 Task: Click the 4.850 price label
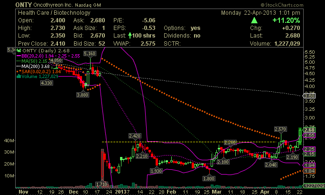coord(56,60)
